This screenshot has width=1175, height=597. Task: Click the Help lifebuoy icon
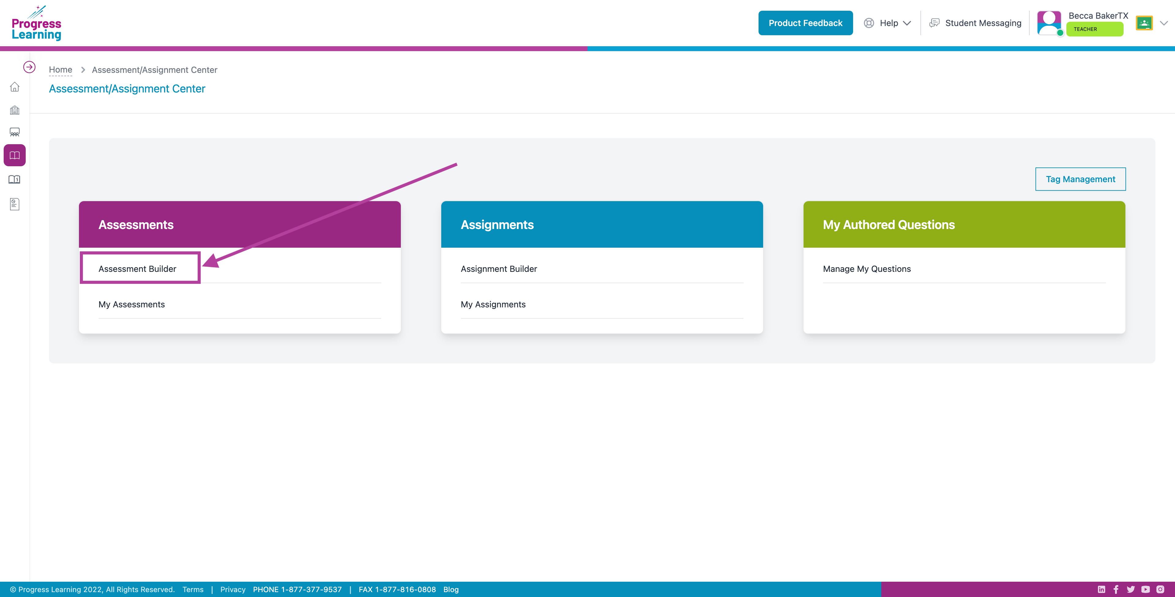click(x=869, y=23)
